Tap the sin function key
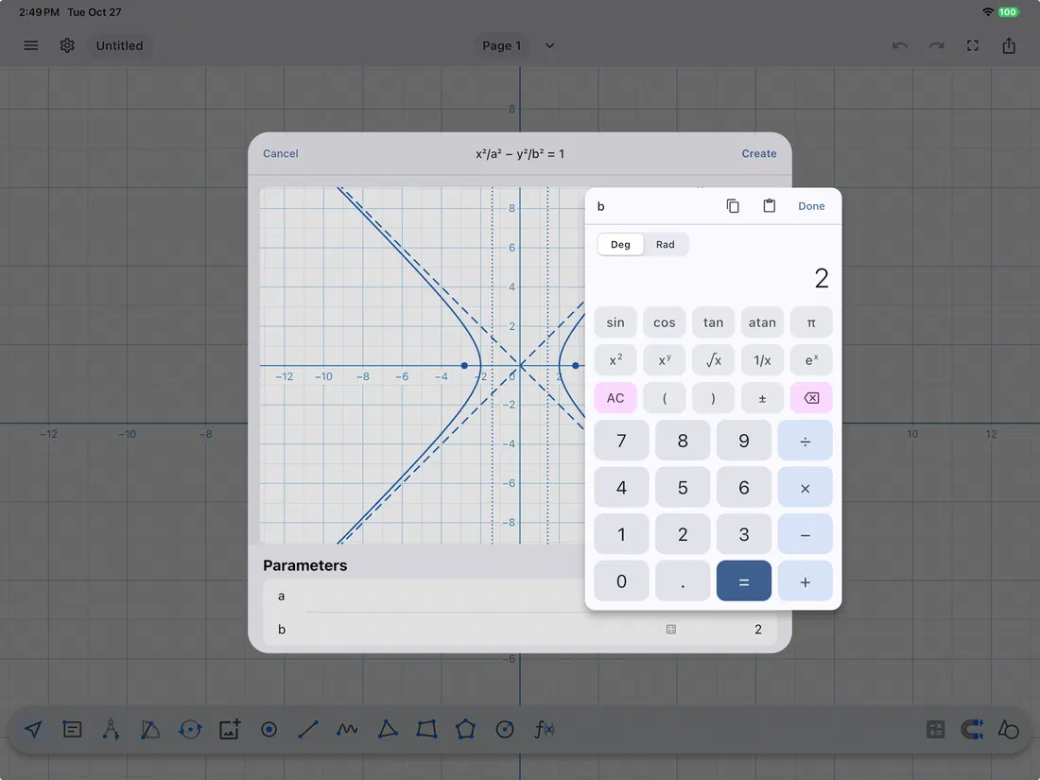The image size is (1040, 780). [x=615, y=322]
